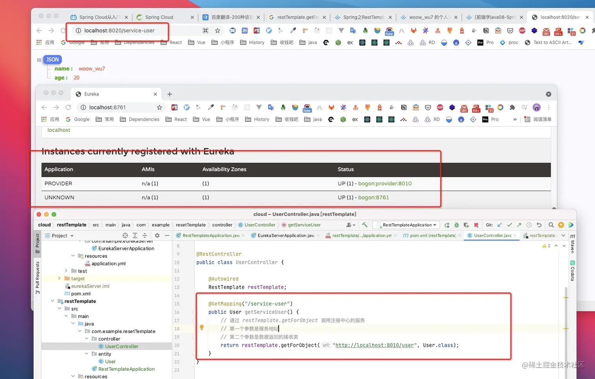Image resolution: width=595 pixels, height=379 pixels.
Task: Show more bookmarks chevron in Eureka browser
Action: pyautogui.click(x=515, y=119)
